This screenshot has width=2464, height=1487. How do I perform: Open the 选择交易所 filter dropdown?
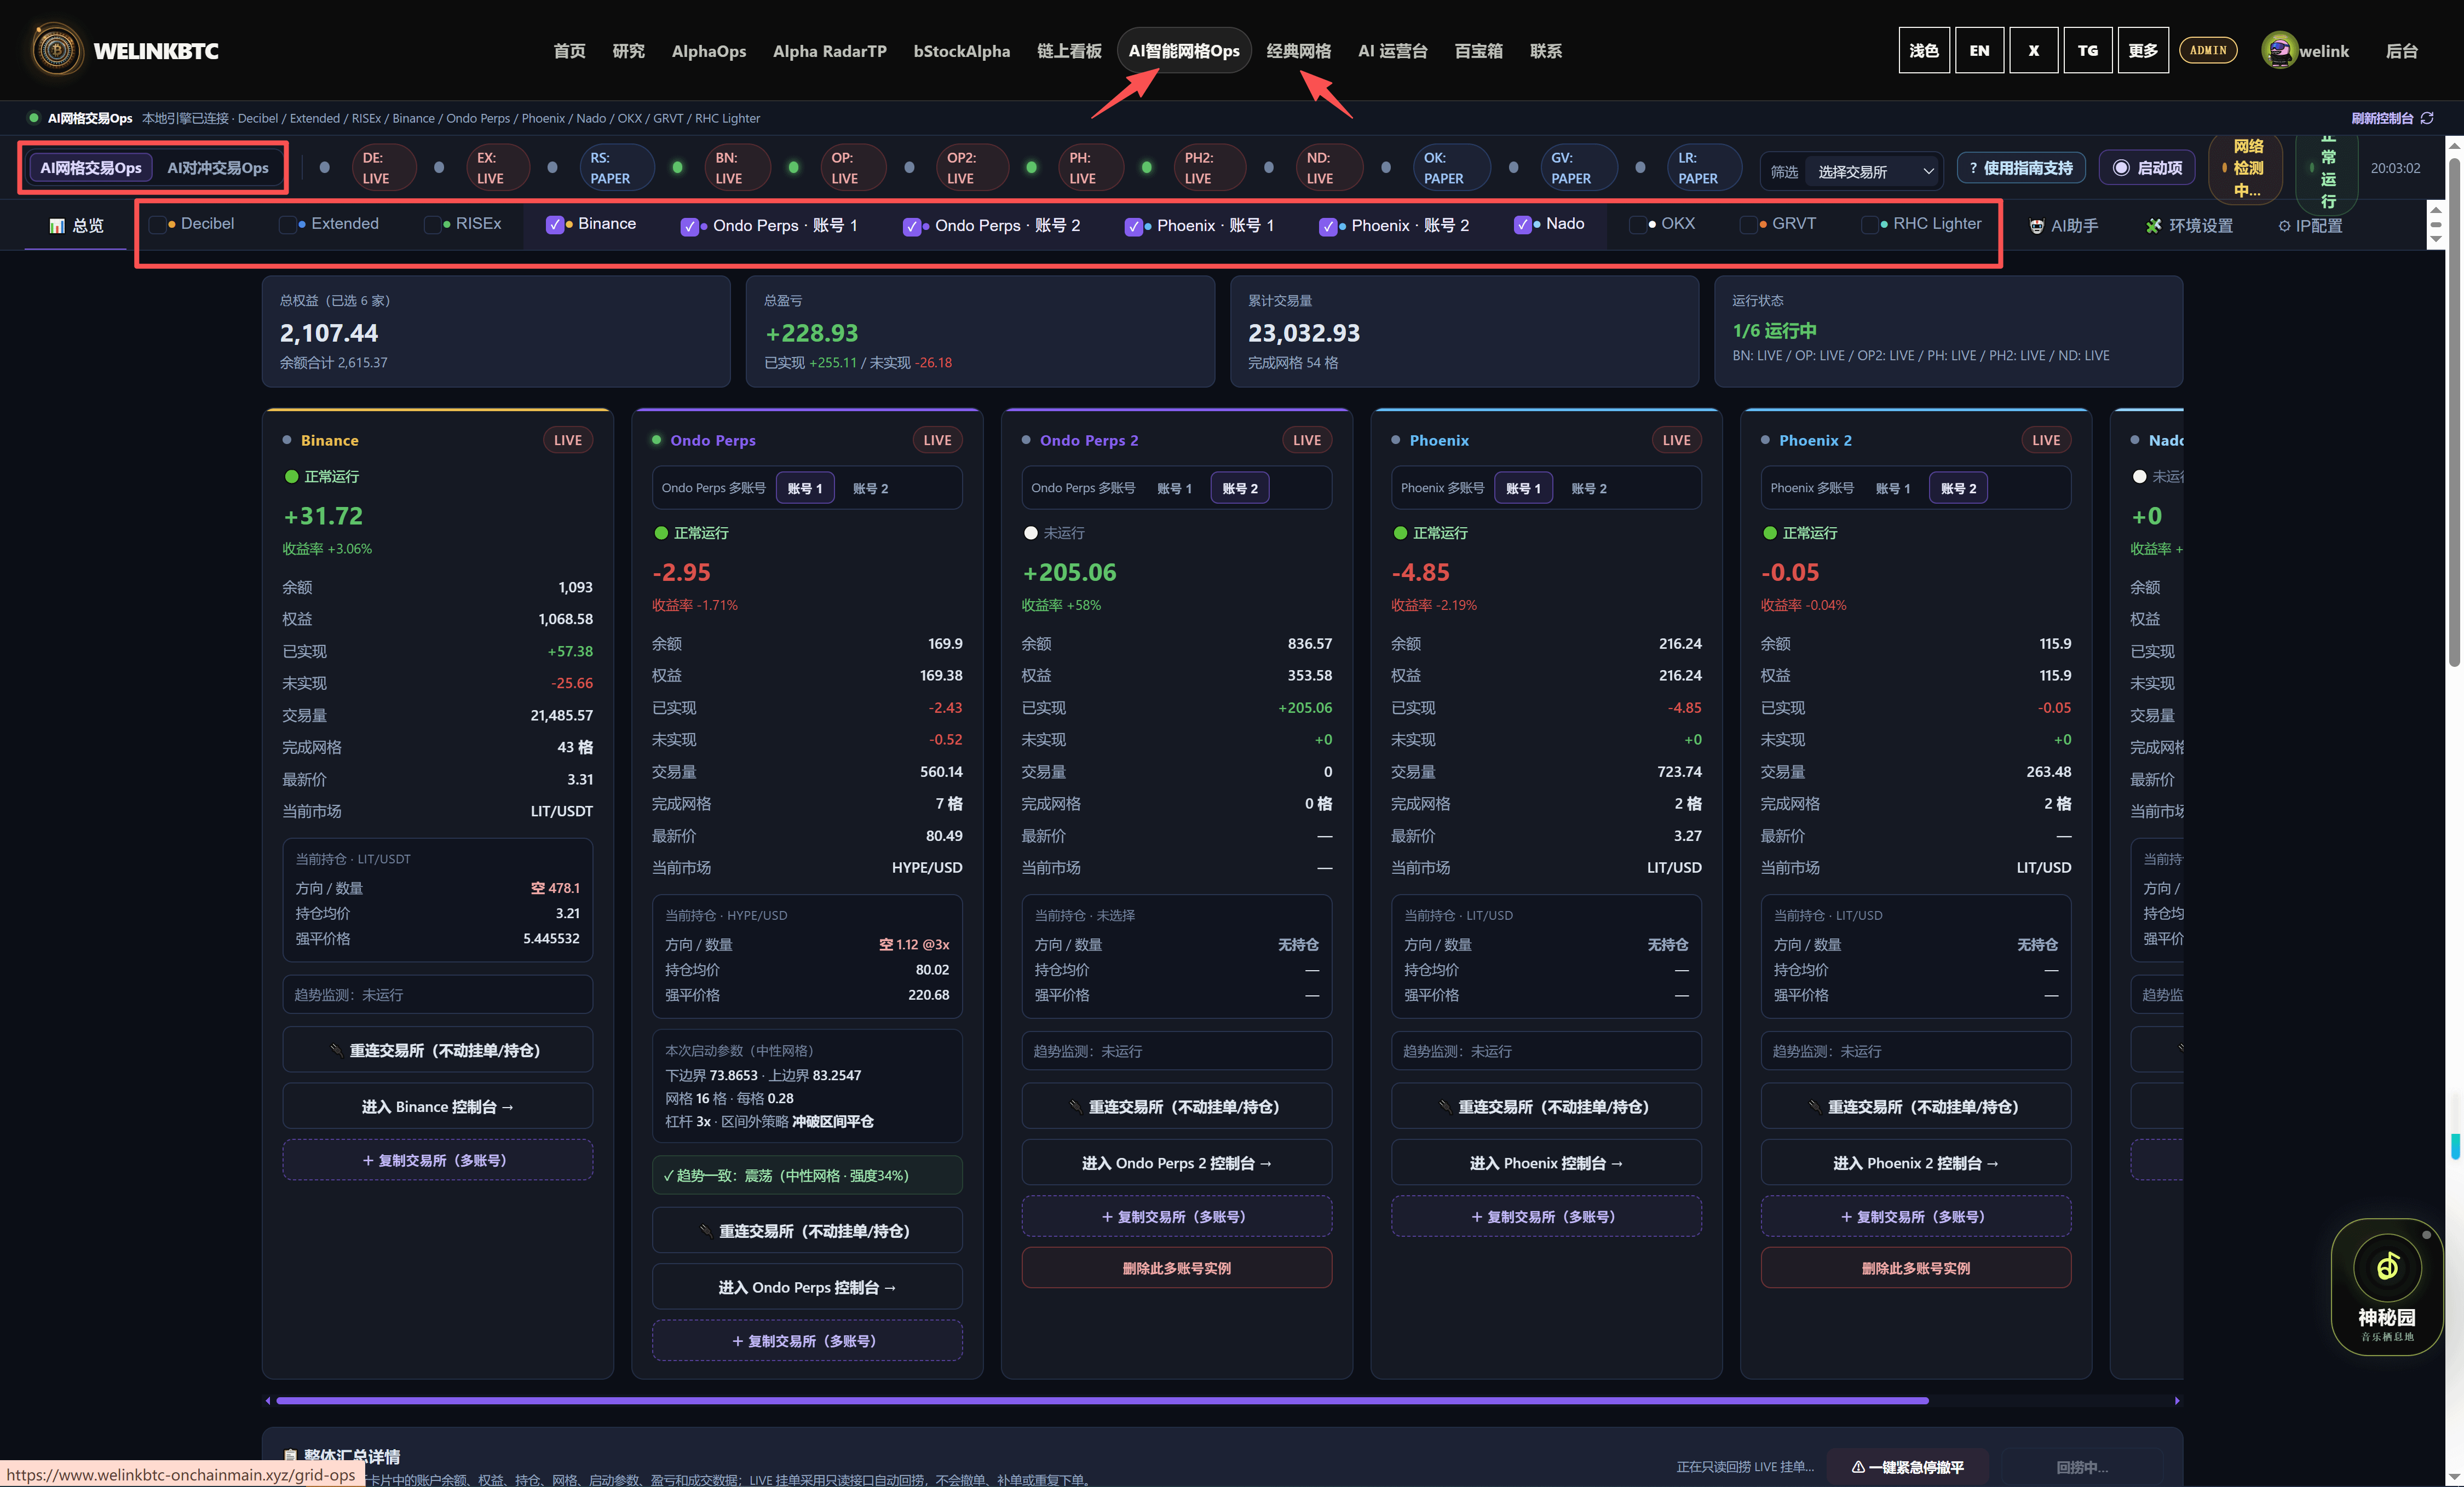click(x=1873, y=171)
